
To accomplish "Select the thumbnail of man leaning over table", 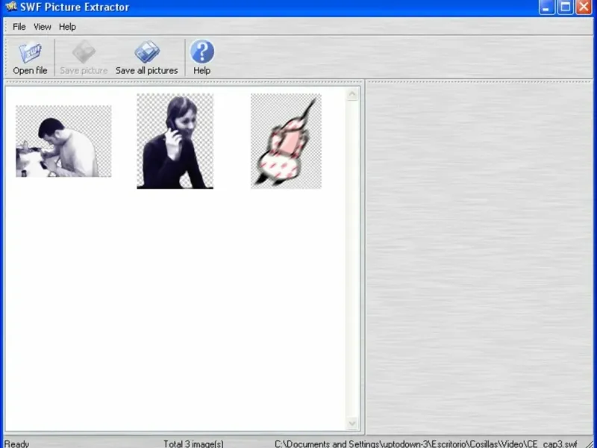I will [63, 141].
